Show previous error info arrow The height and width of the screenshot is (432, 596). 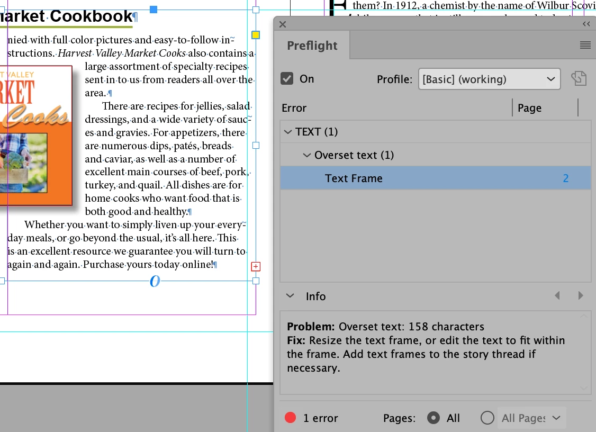point(557,295)
